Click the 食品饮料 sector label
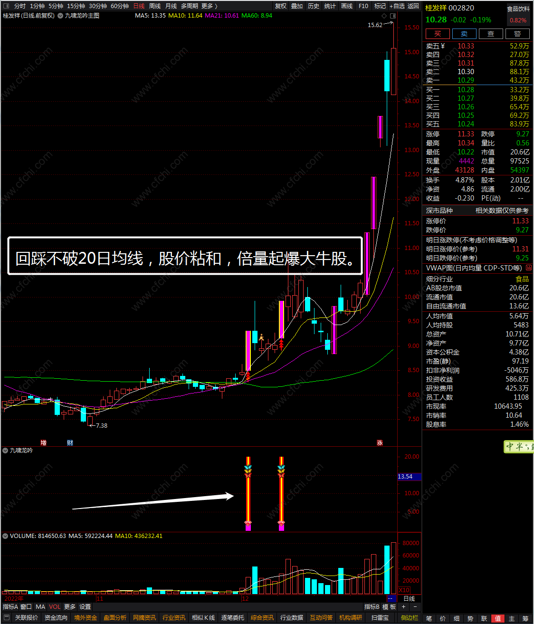534x624 pixels. pos(518,9)
